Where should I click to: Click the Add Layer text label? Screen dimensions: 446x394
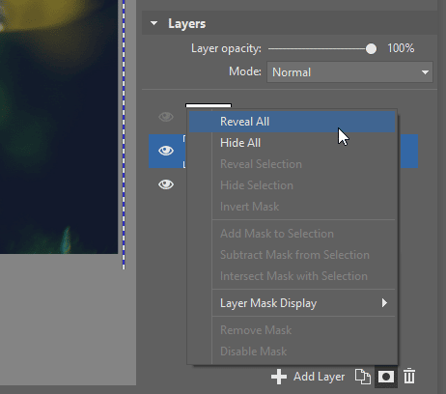(319, 377)
